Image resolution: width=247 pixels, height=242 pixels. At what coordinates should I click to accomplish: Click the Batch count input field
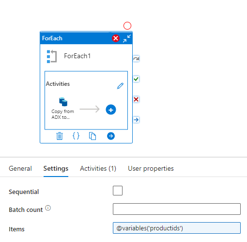coord(177,209)
